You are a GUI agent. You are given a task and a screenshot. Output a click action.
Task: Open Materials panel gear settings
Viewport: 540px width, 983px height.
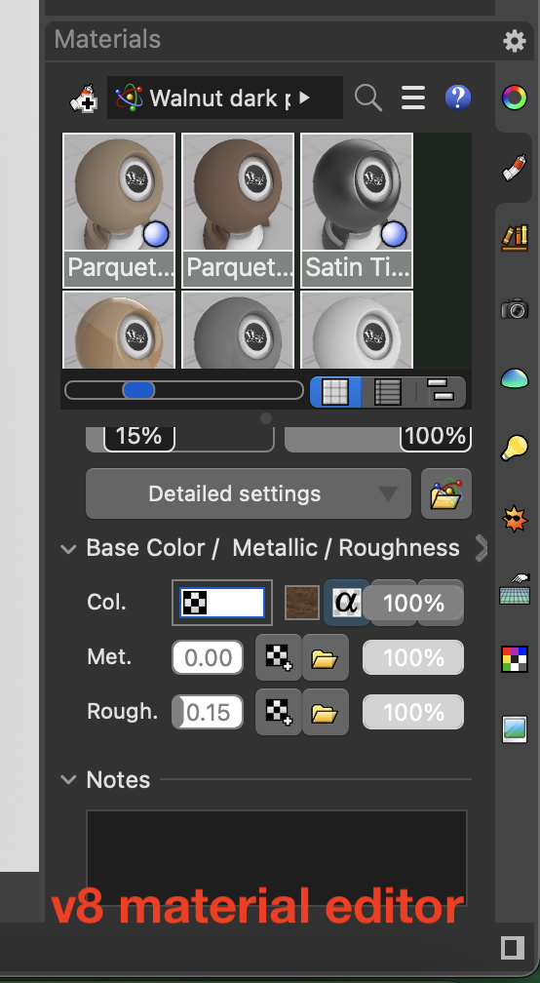point(515,41)
